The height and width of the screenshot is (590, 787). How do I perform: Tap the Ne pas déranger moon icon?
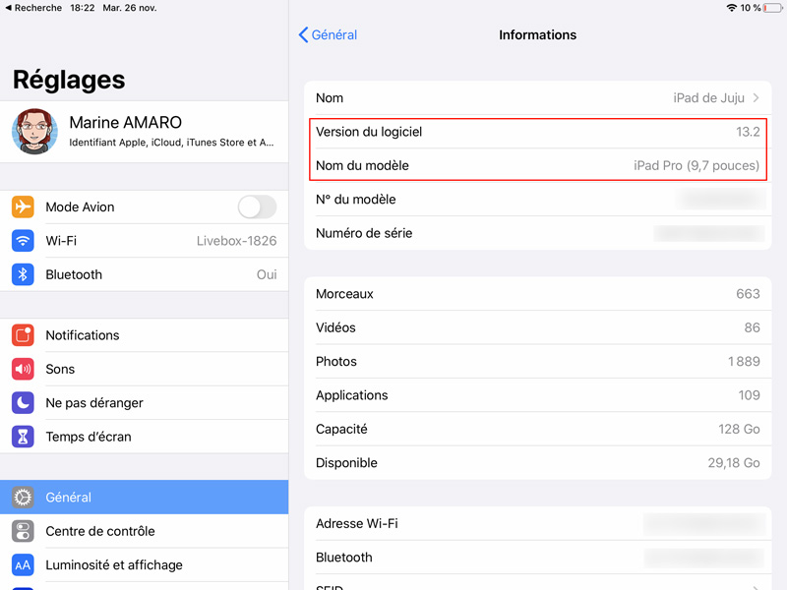(x=23, y=403)
